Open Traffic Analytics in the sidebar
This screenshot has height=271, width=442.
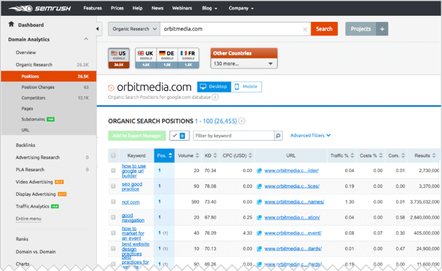32,206
